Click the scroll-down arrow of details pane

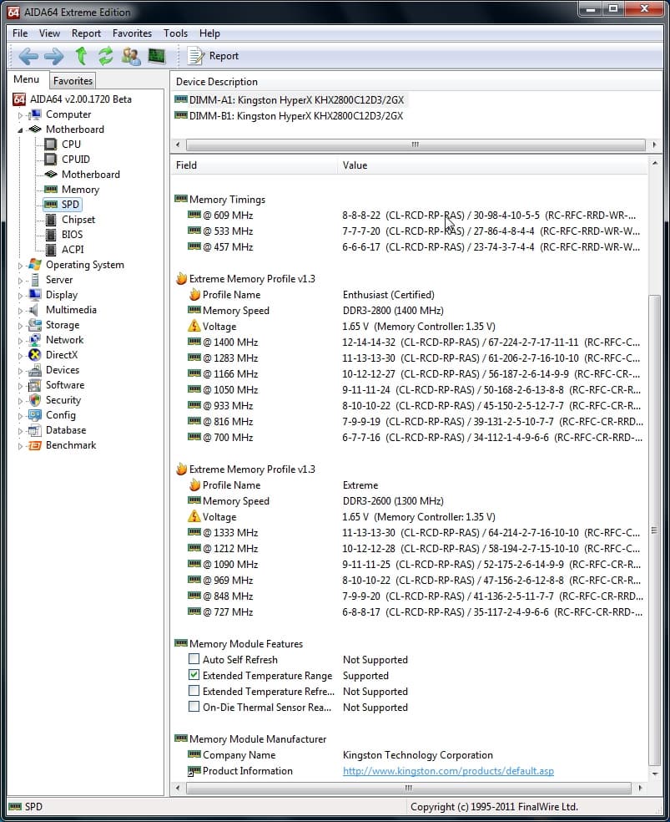654,774
